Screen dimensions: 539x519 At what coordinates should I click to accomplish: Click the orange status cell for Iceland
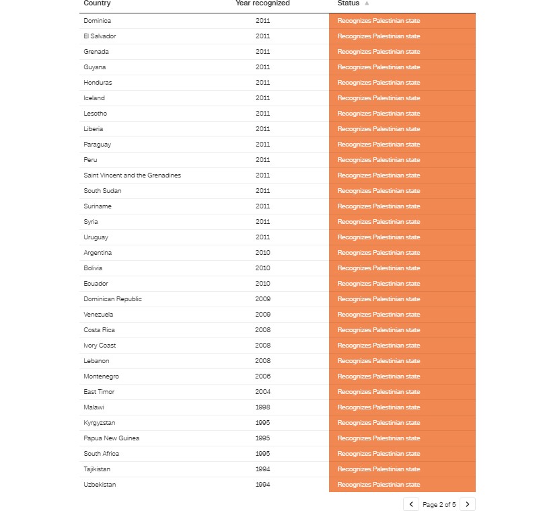point(402,98)
